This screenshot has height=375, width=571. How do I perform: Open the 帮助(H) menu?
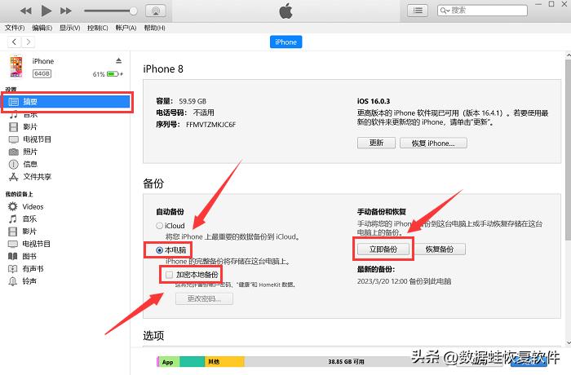(x=154, y=28)
